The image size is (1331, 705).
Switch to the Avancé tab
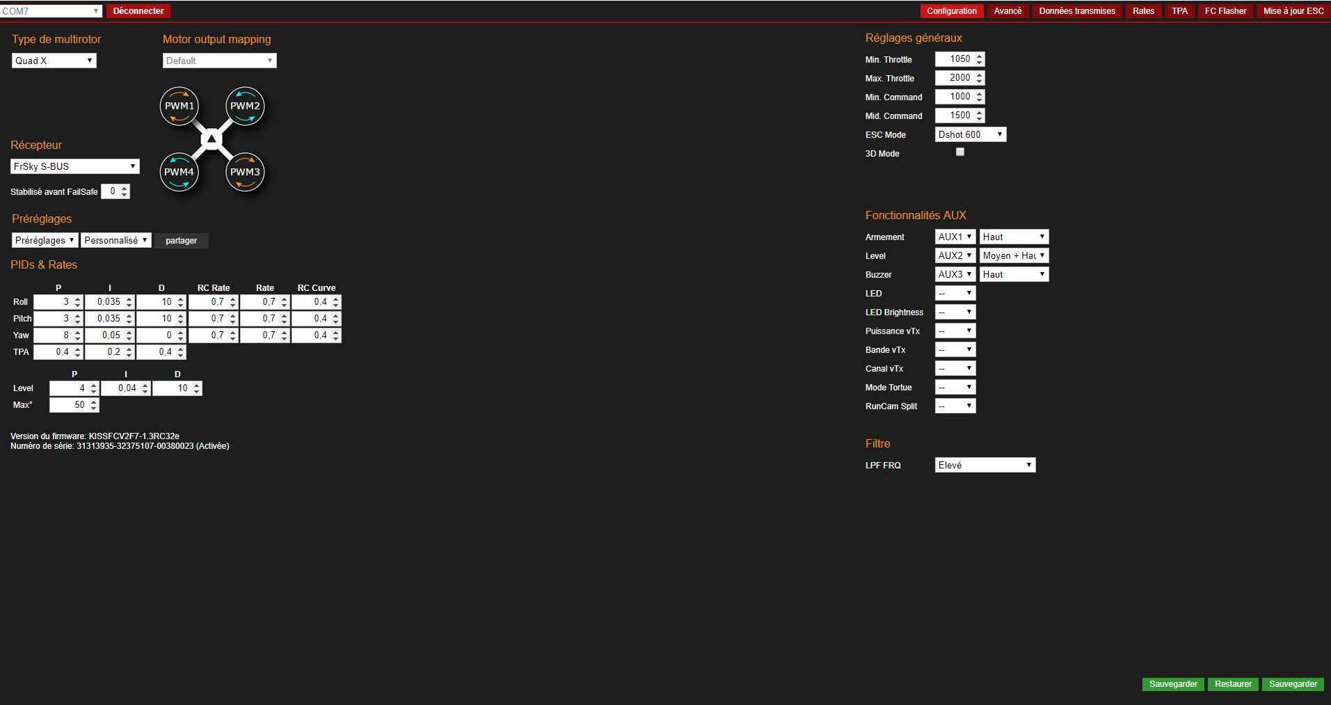(x=1007, y=11)
